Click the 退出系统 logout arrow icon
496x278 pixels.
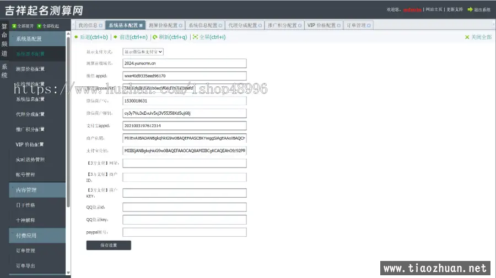pos(470,9)
